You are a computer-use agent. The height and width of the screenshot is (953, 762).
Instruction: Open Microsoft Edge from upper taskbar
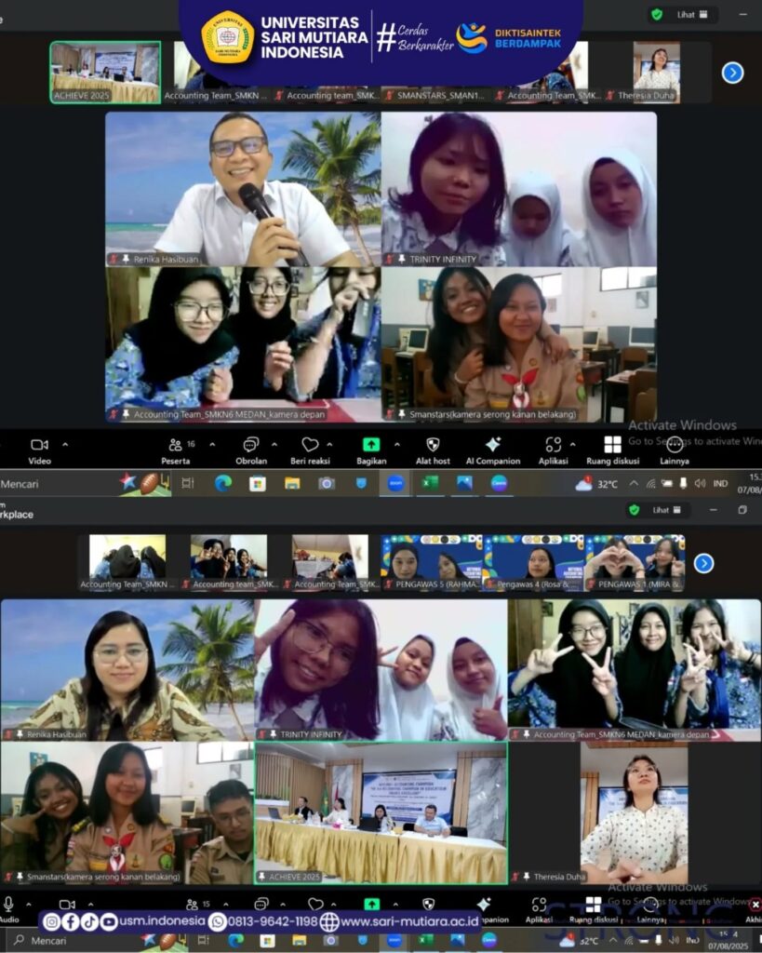[x=223, y=483]
